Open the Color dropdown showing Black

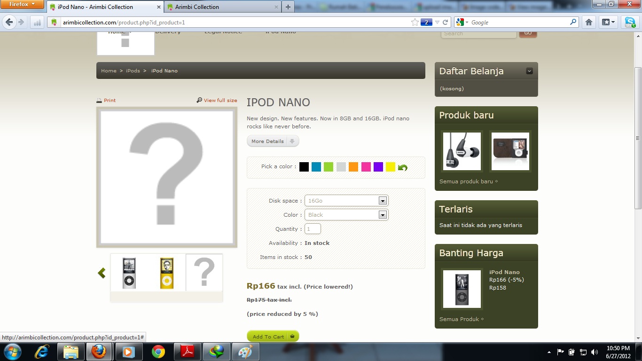point(346,215)
